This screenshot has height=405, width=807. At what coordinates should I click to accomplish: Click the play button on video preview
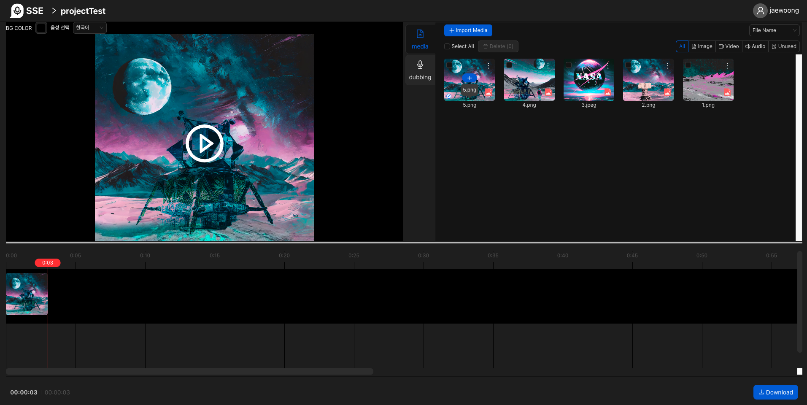point(205,143)
